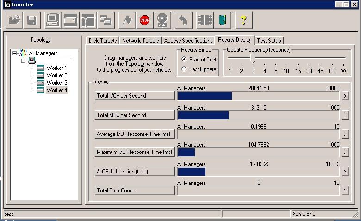Click Update Frequency slider thumb

point(253,58)
